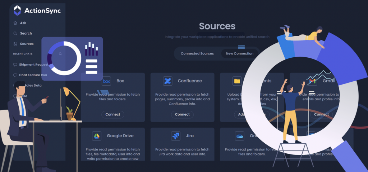This screenshot has width=368, height=172.
Task: Click the ActionSync logo icon
Action: pyautogui.click(x=17, y=10)
